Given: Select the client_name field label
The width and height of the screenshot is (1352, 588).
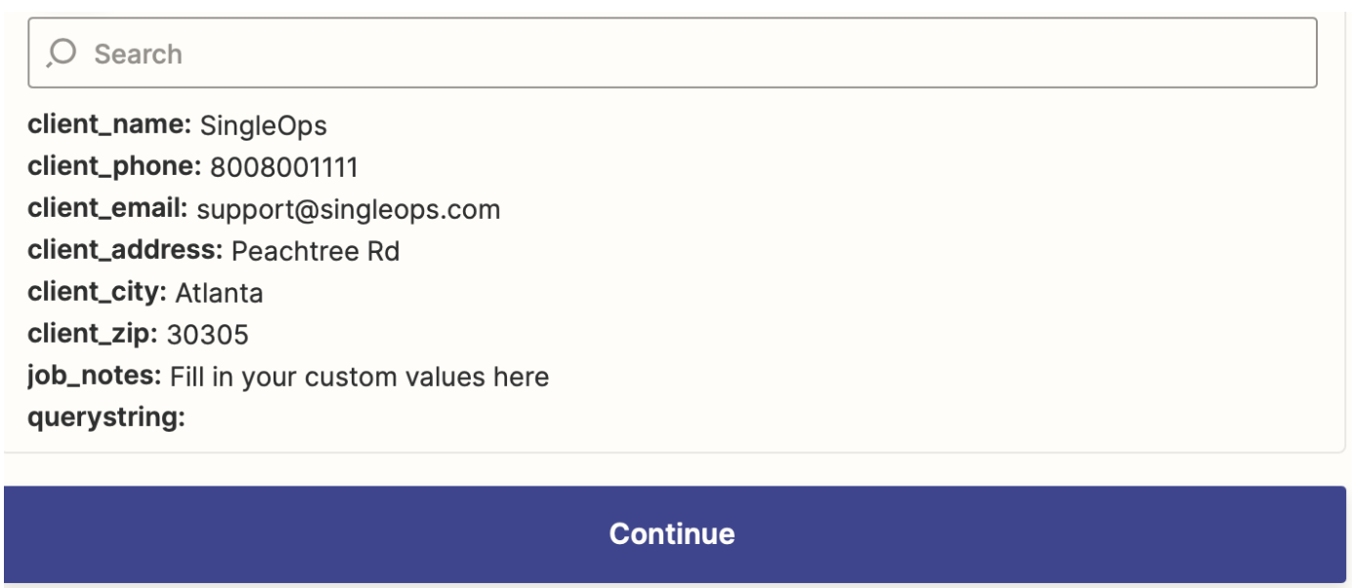Looking at the screenshot, I should 109,125.
